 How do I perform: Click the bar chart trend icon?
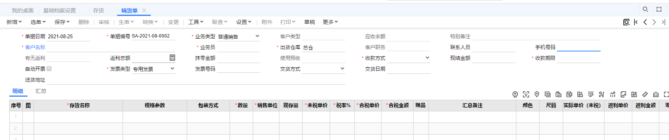point(613,94)
